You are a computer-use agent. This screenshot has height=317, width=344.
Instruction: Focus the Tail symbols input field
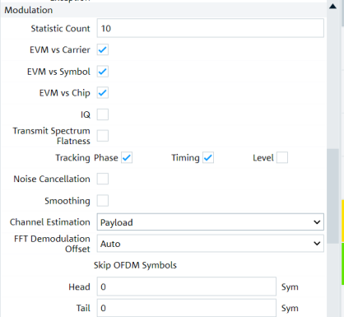187,308
